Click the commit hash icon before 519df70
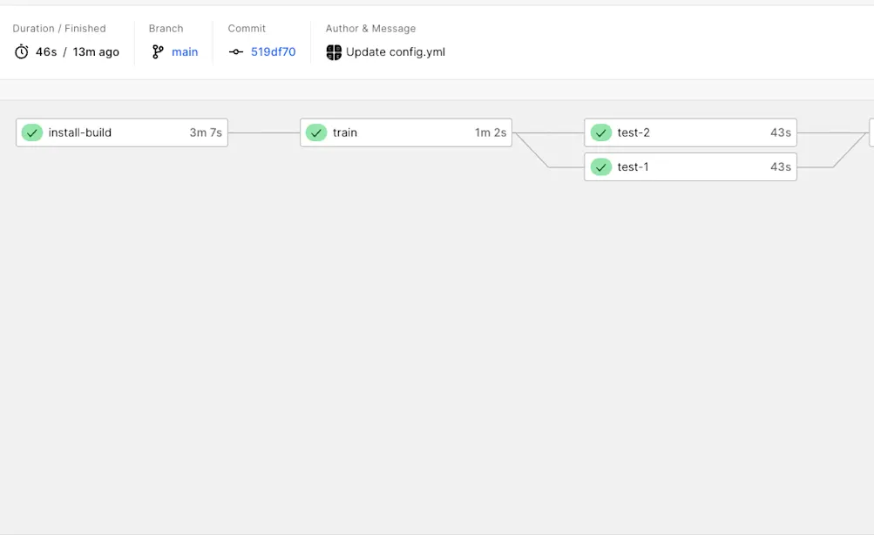 235,51
